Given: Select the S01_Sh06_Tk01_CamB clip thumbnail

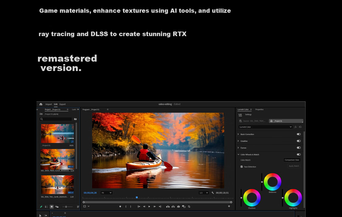Looking at the screenshot, I should (57, 185).
